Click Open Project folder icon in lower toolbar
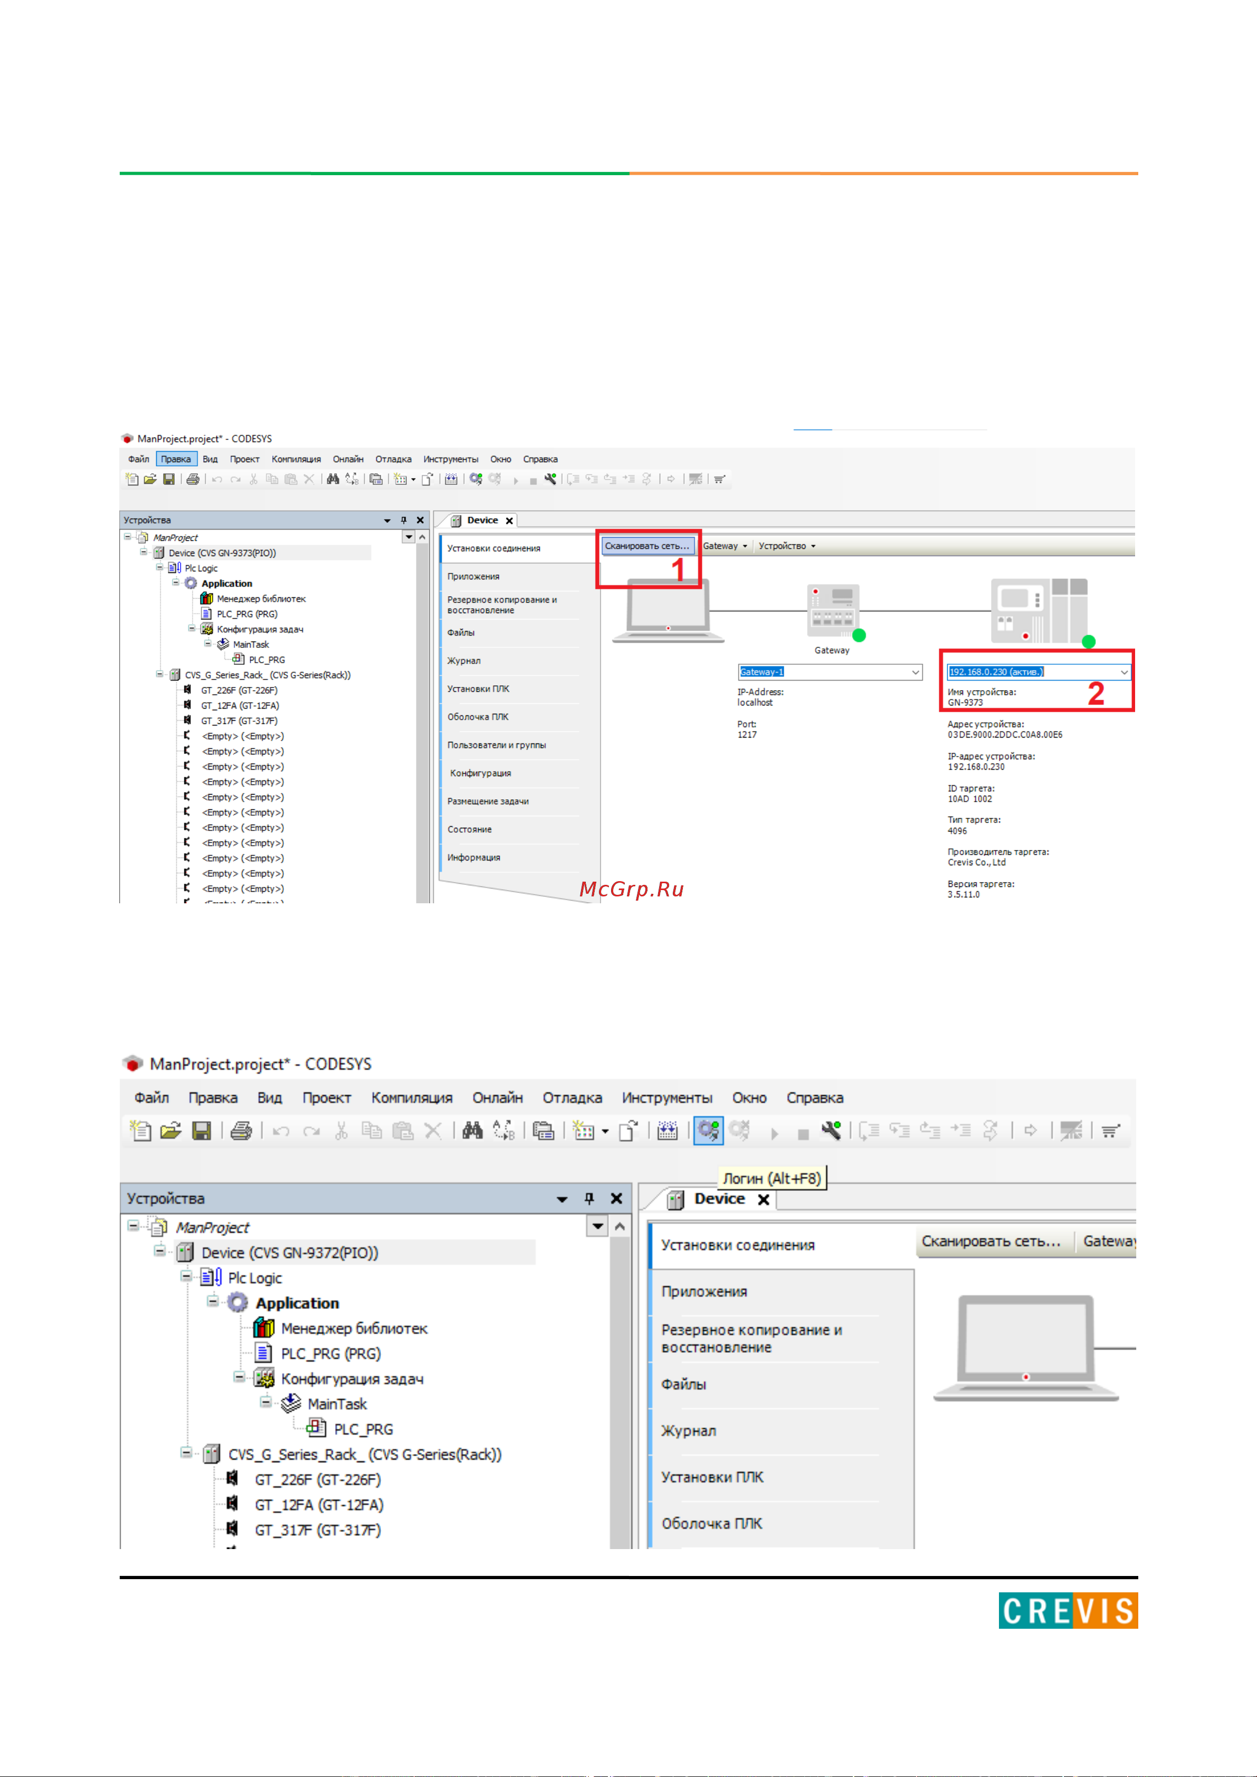1257x1777 pixels. tap(170, 1131)
